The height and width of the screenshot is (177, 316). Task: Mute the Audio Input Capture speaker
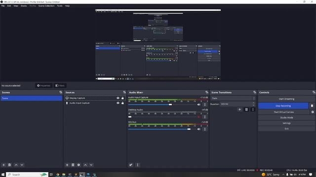pos(199,105)
